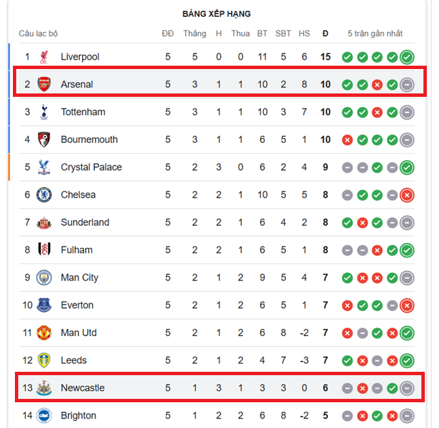The height and width of the screenshot is (428, 439).
Task: Click Chelsea's latest loss indicator
Action: point(406,195)
